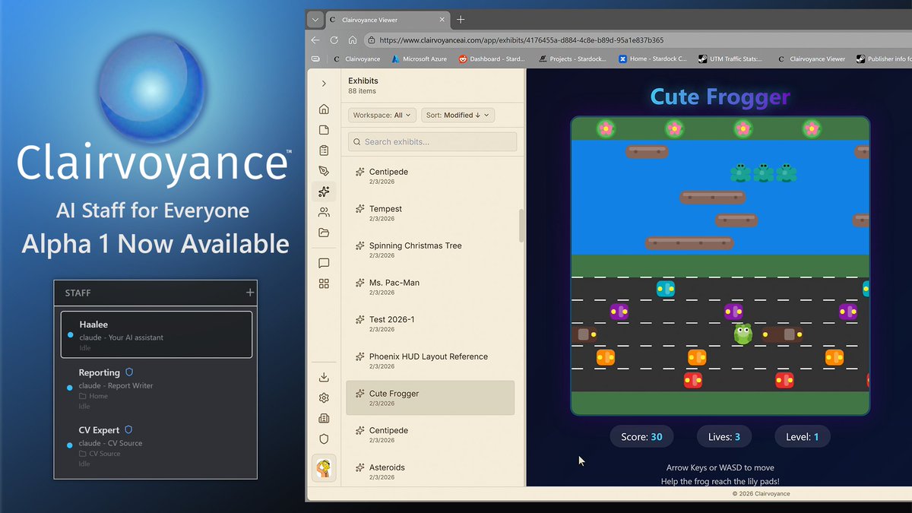912x513 pixels.
Task: Open the people staff icon in the sidebar
Action: (x=324, y=212)
